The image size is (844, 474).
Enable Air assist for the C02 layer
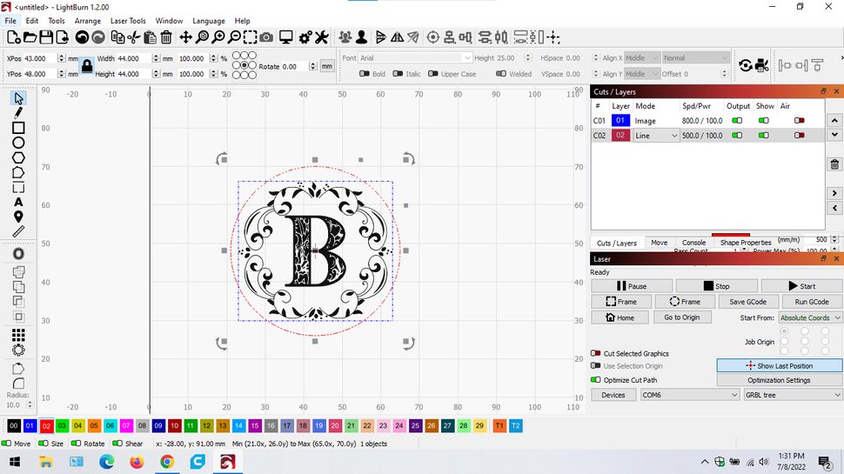[x=799, y=136]
